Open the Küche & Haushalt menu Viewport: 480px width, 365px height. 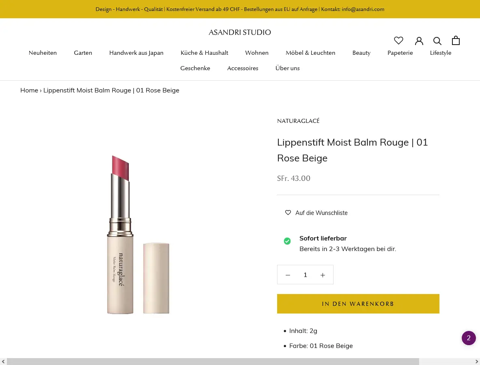click(x=204, y=53)
